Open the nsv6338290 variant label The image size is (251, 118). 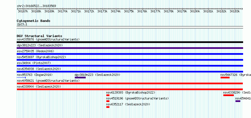237,92
